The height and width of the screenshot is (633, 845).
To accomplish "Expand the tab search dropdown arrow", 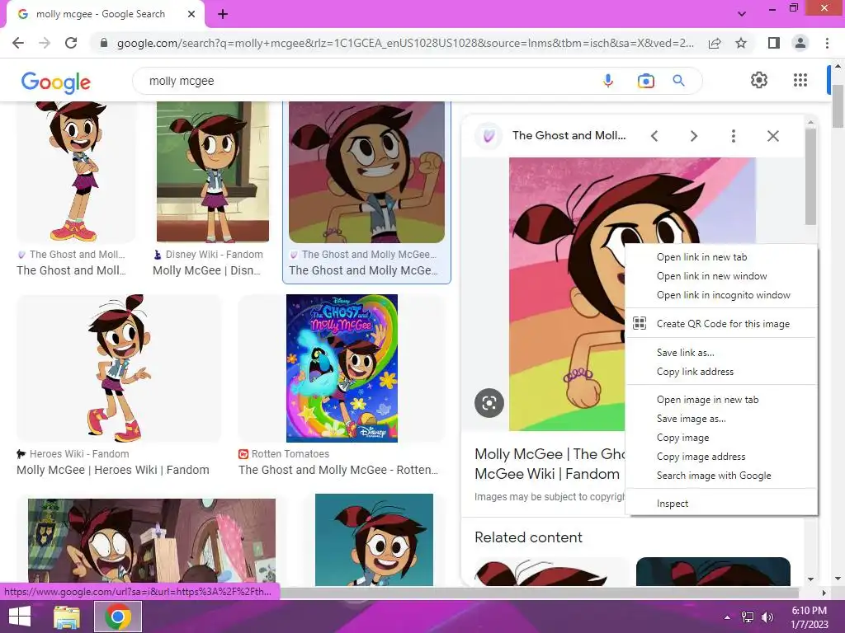I will click(742, 14).
